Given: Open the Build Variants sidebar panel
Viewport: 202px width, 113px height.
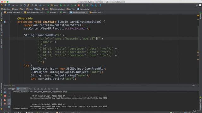Looking at the screenshot, I should 1,89.
